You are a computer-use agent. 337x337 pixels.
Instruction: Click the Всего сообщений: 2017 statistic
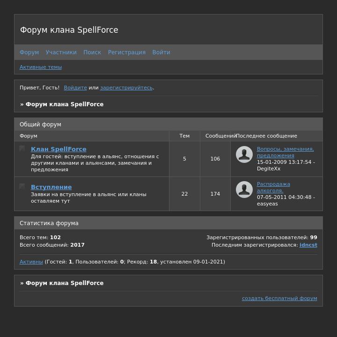(52, 245)
